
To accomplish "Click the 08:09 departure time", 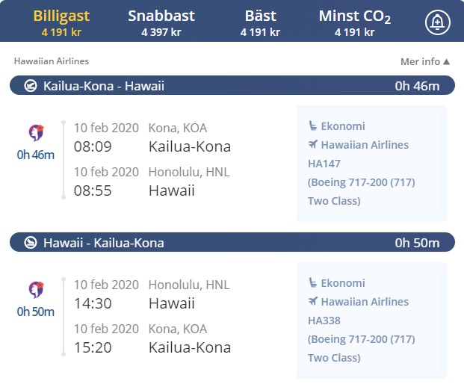I will 93,146.
